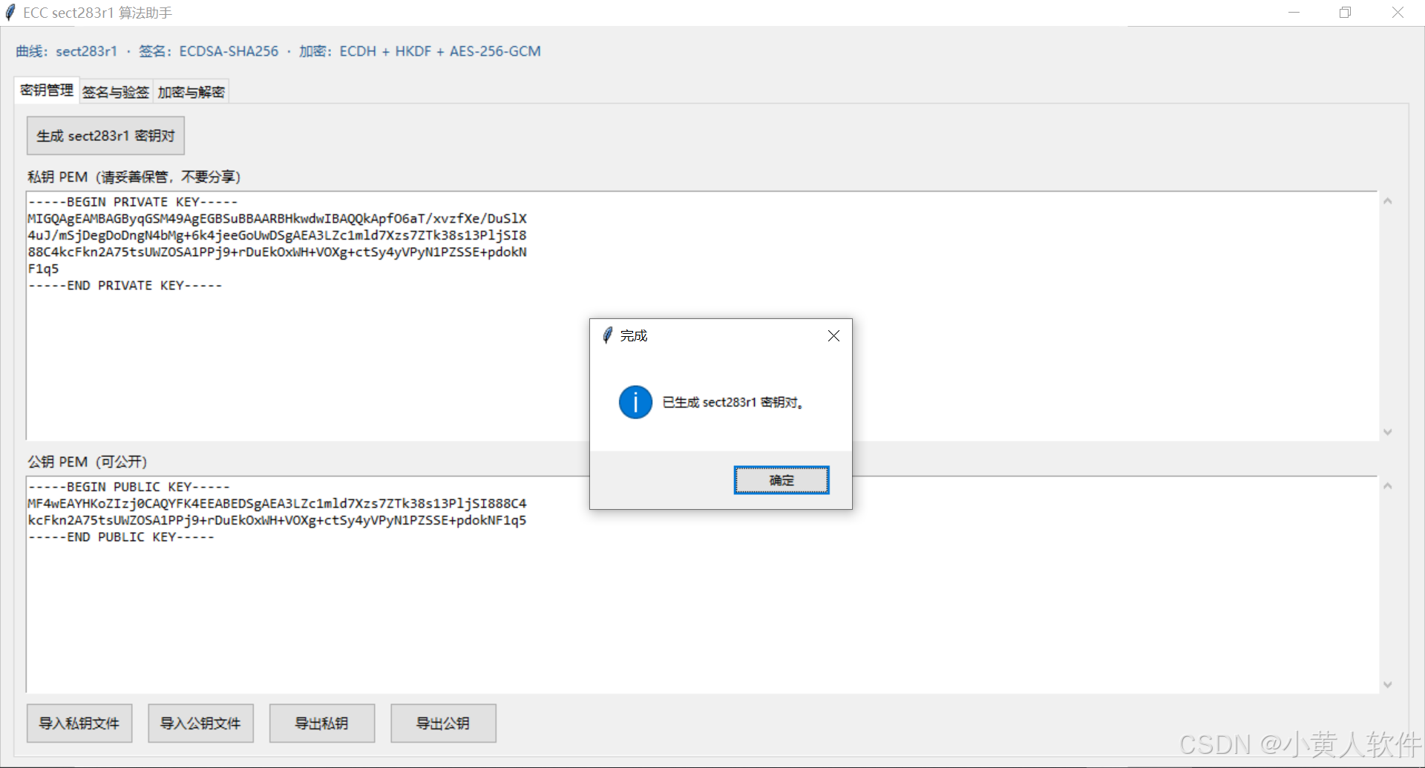Click the public key line starting with kcFkn2A75
This screenshot has height=768, width=1425.
coord(277,520)
